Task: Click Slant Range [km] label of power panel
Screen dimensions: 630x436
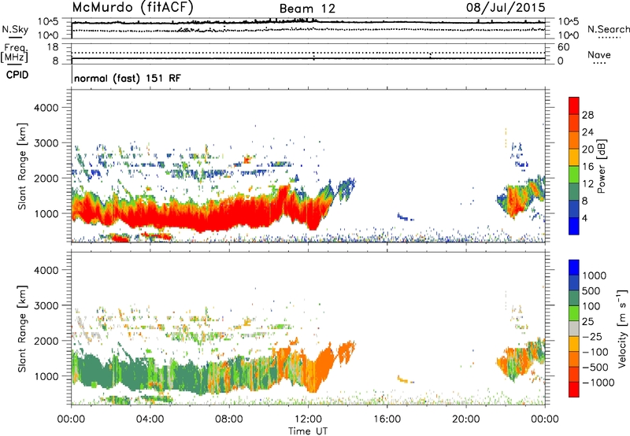Action: [x=22, y=167]
